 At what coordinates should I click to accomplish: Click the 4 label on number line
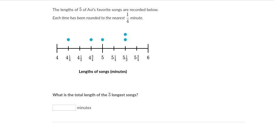click(57, 58)
